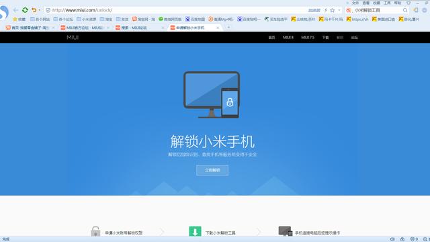
Task: Click the 立即解锁 button
Action: pyautogui.click(x=212, y=170)
